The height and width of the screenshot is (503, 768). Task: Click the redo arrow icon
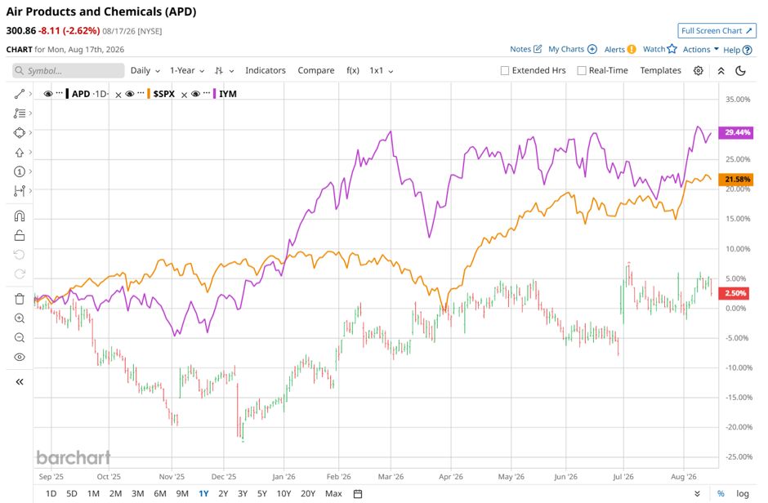tap(19, 274)
